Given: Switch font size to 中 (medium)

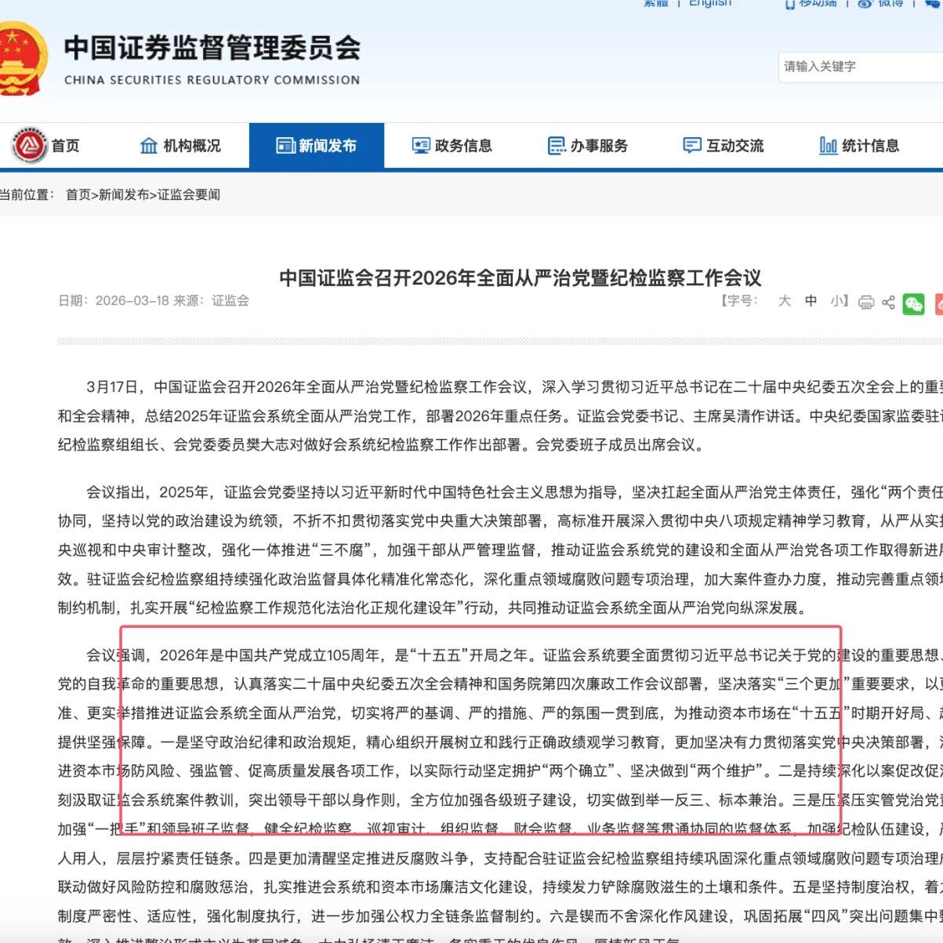Looking at the screenshot, I should (x=811, y=300).
